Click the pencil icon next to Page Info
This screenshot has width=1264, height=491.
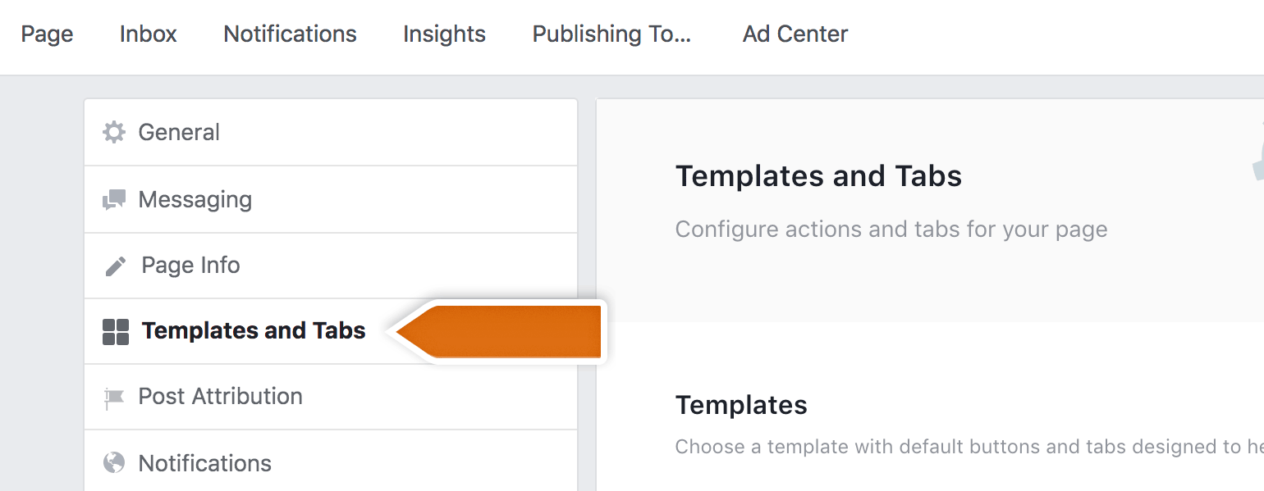(x=115, y=265)
